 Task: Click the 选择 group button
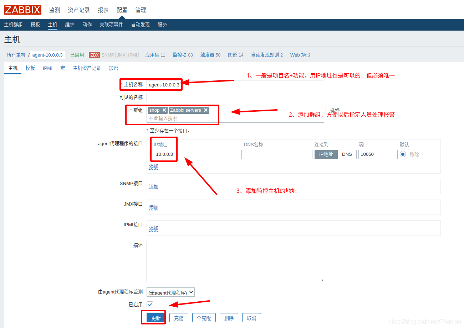[335, 110]
